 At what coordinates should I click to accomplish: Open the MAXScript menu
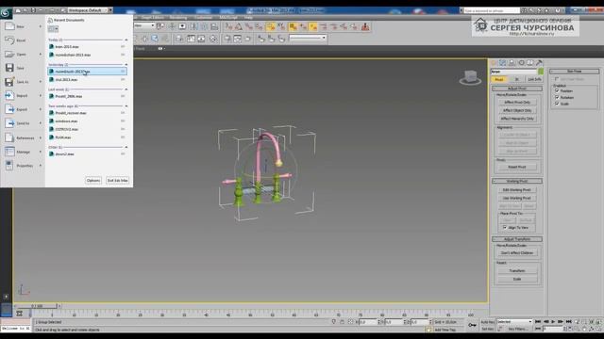point(228,17)
